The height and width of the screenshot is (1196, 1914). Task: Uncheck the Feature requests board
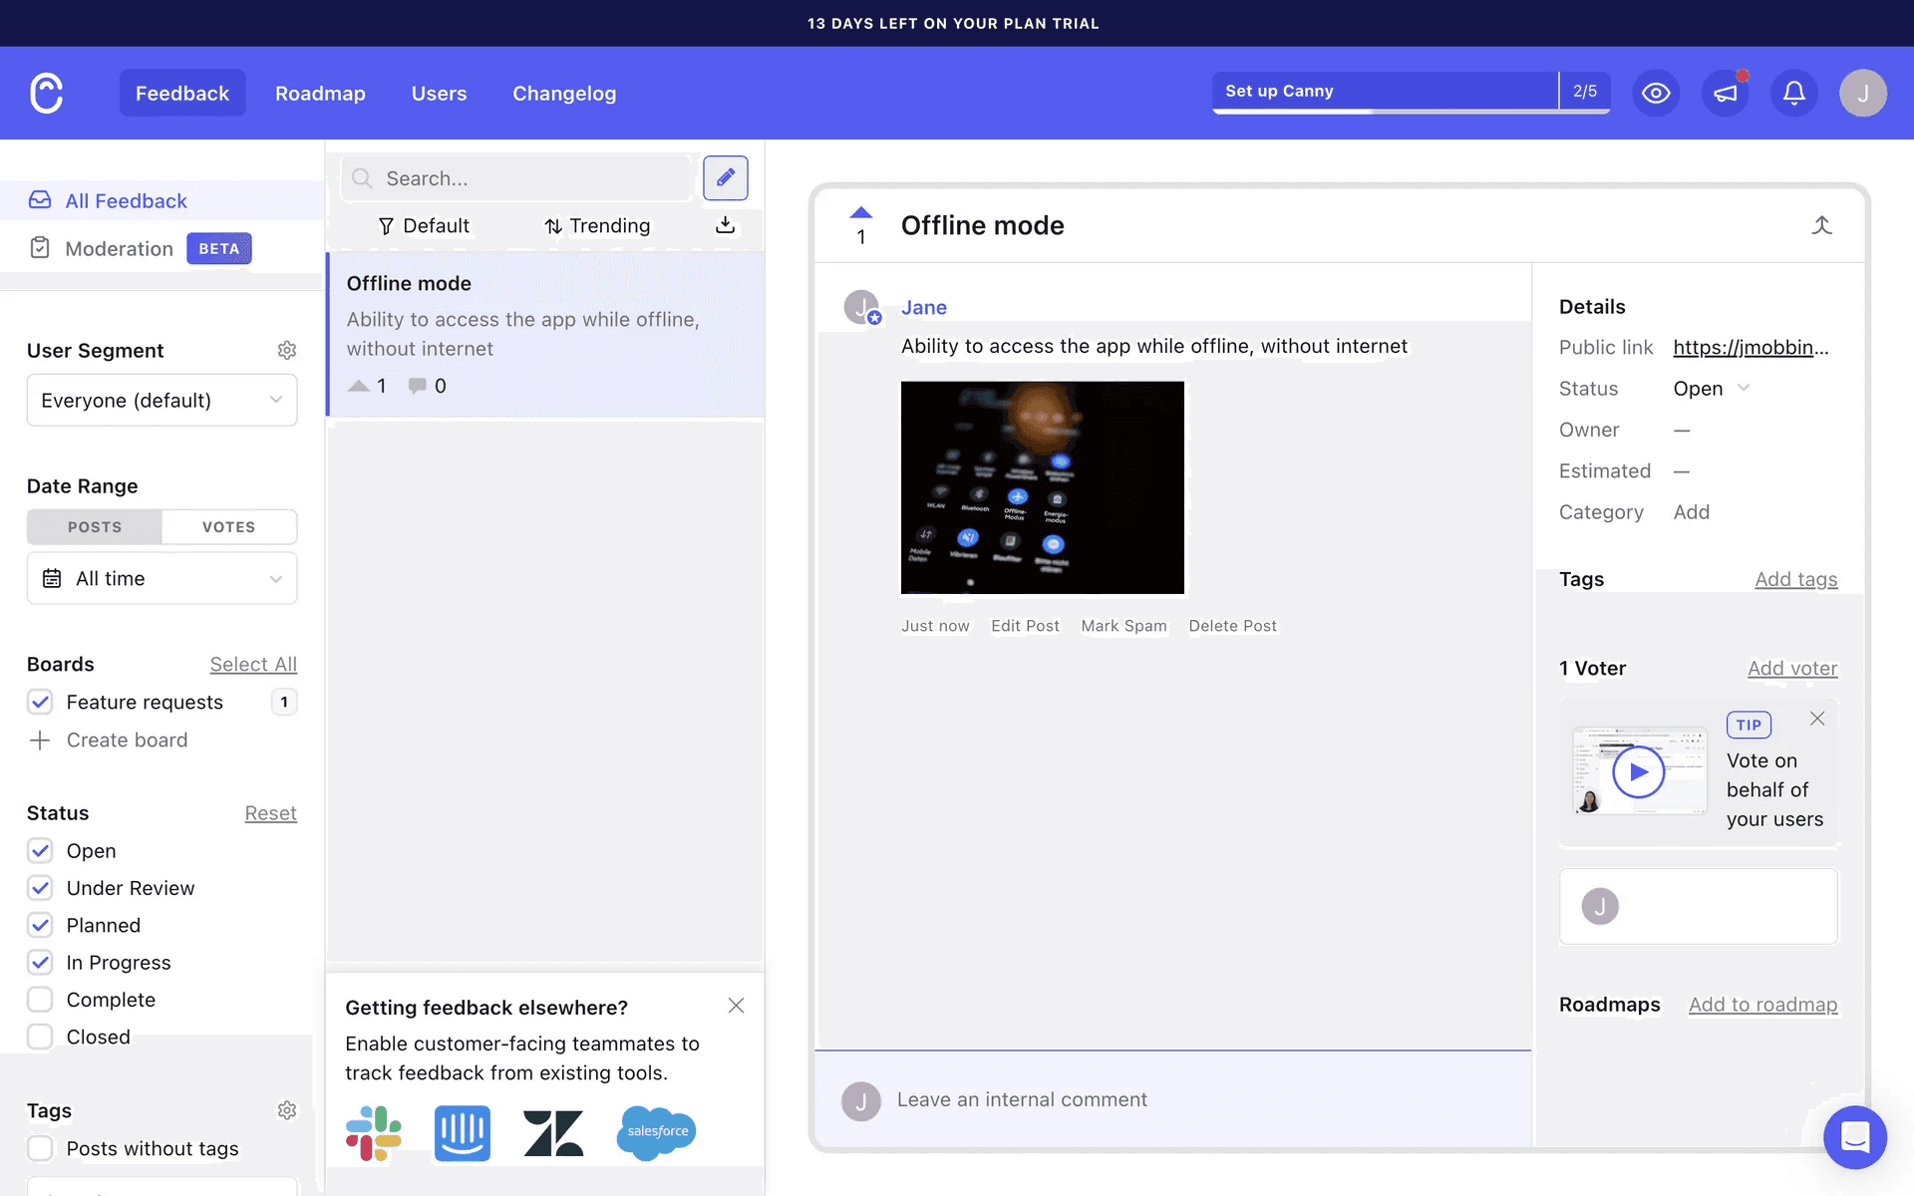[x=40, y=702]
